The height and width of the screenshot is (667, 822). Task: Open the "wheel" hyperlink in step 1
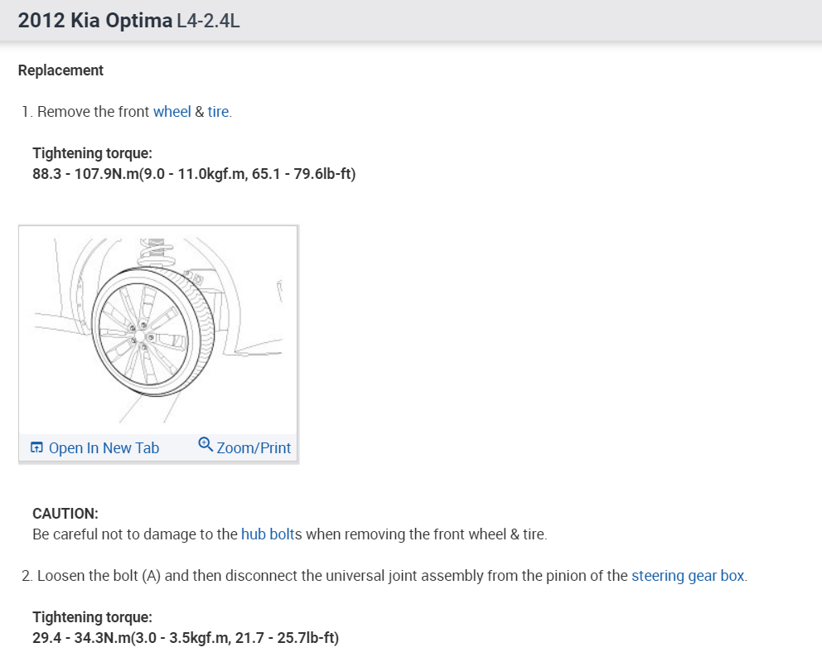172,111
